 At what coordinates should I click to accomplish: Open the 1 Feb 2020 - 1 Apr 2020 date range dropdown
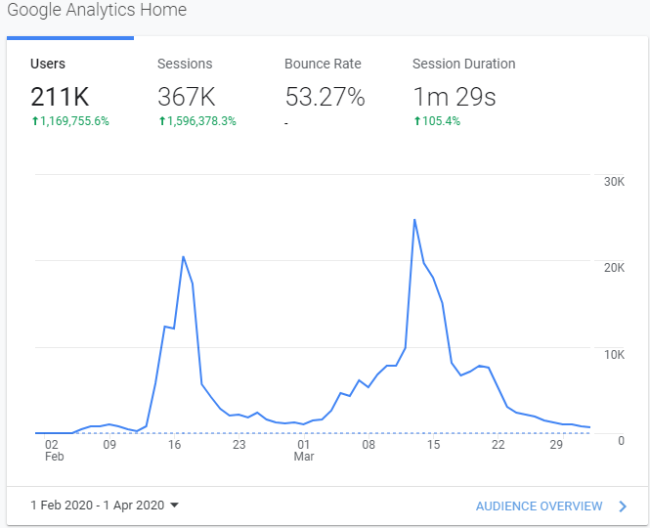tap(105, 506)
